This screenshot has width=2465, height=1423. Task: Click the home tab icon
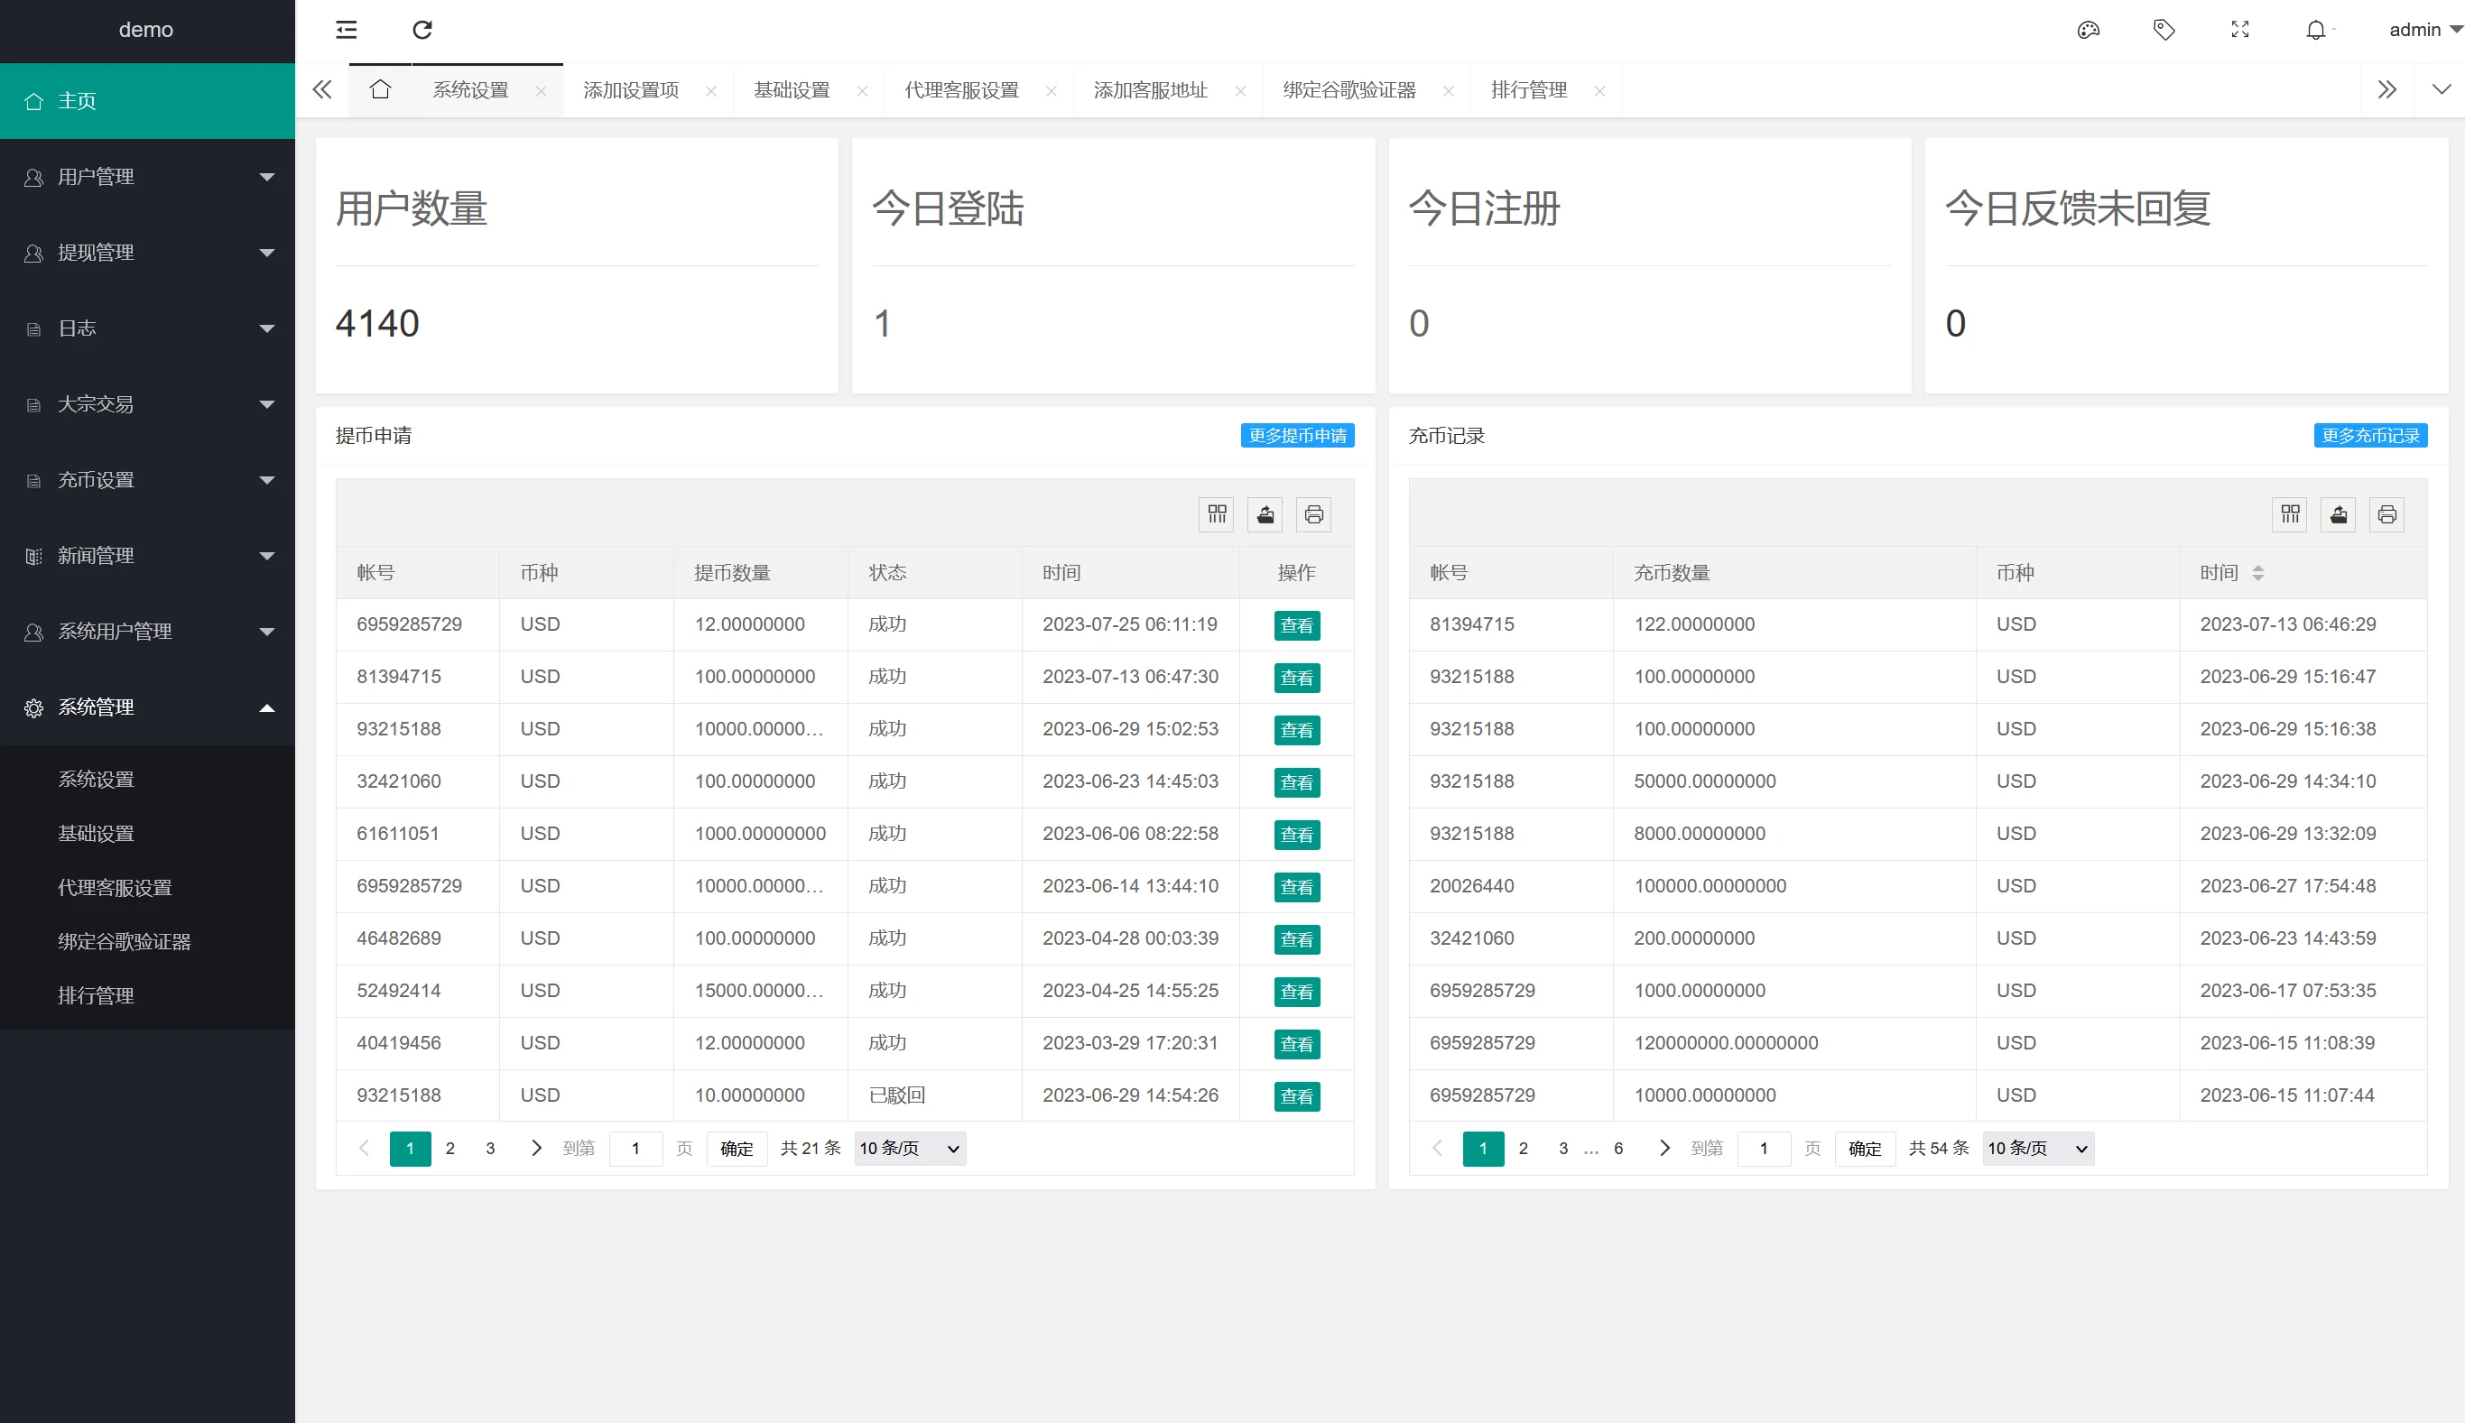click(x=380, y=90)
